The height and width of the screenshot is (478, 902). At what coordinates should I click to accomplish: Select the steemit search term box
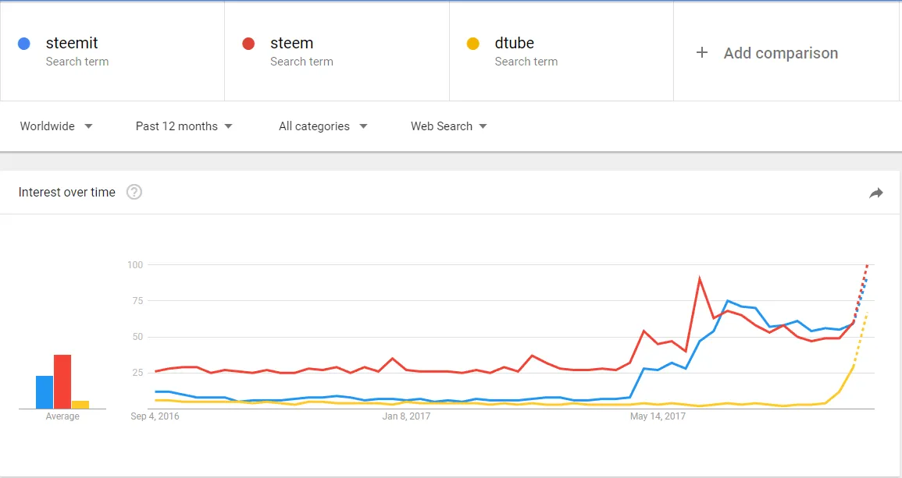coord(112,51)
